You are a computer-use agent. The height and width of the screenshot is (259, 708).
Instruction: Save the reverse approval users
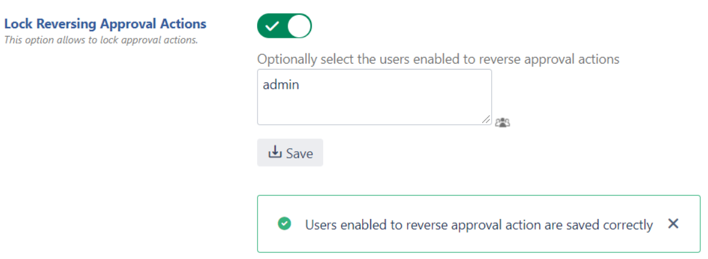point(290,153)
